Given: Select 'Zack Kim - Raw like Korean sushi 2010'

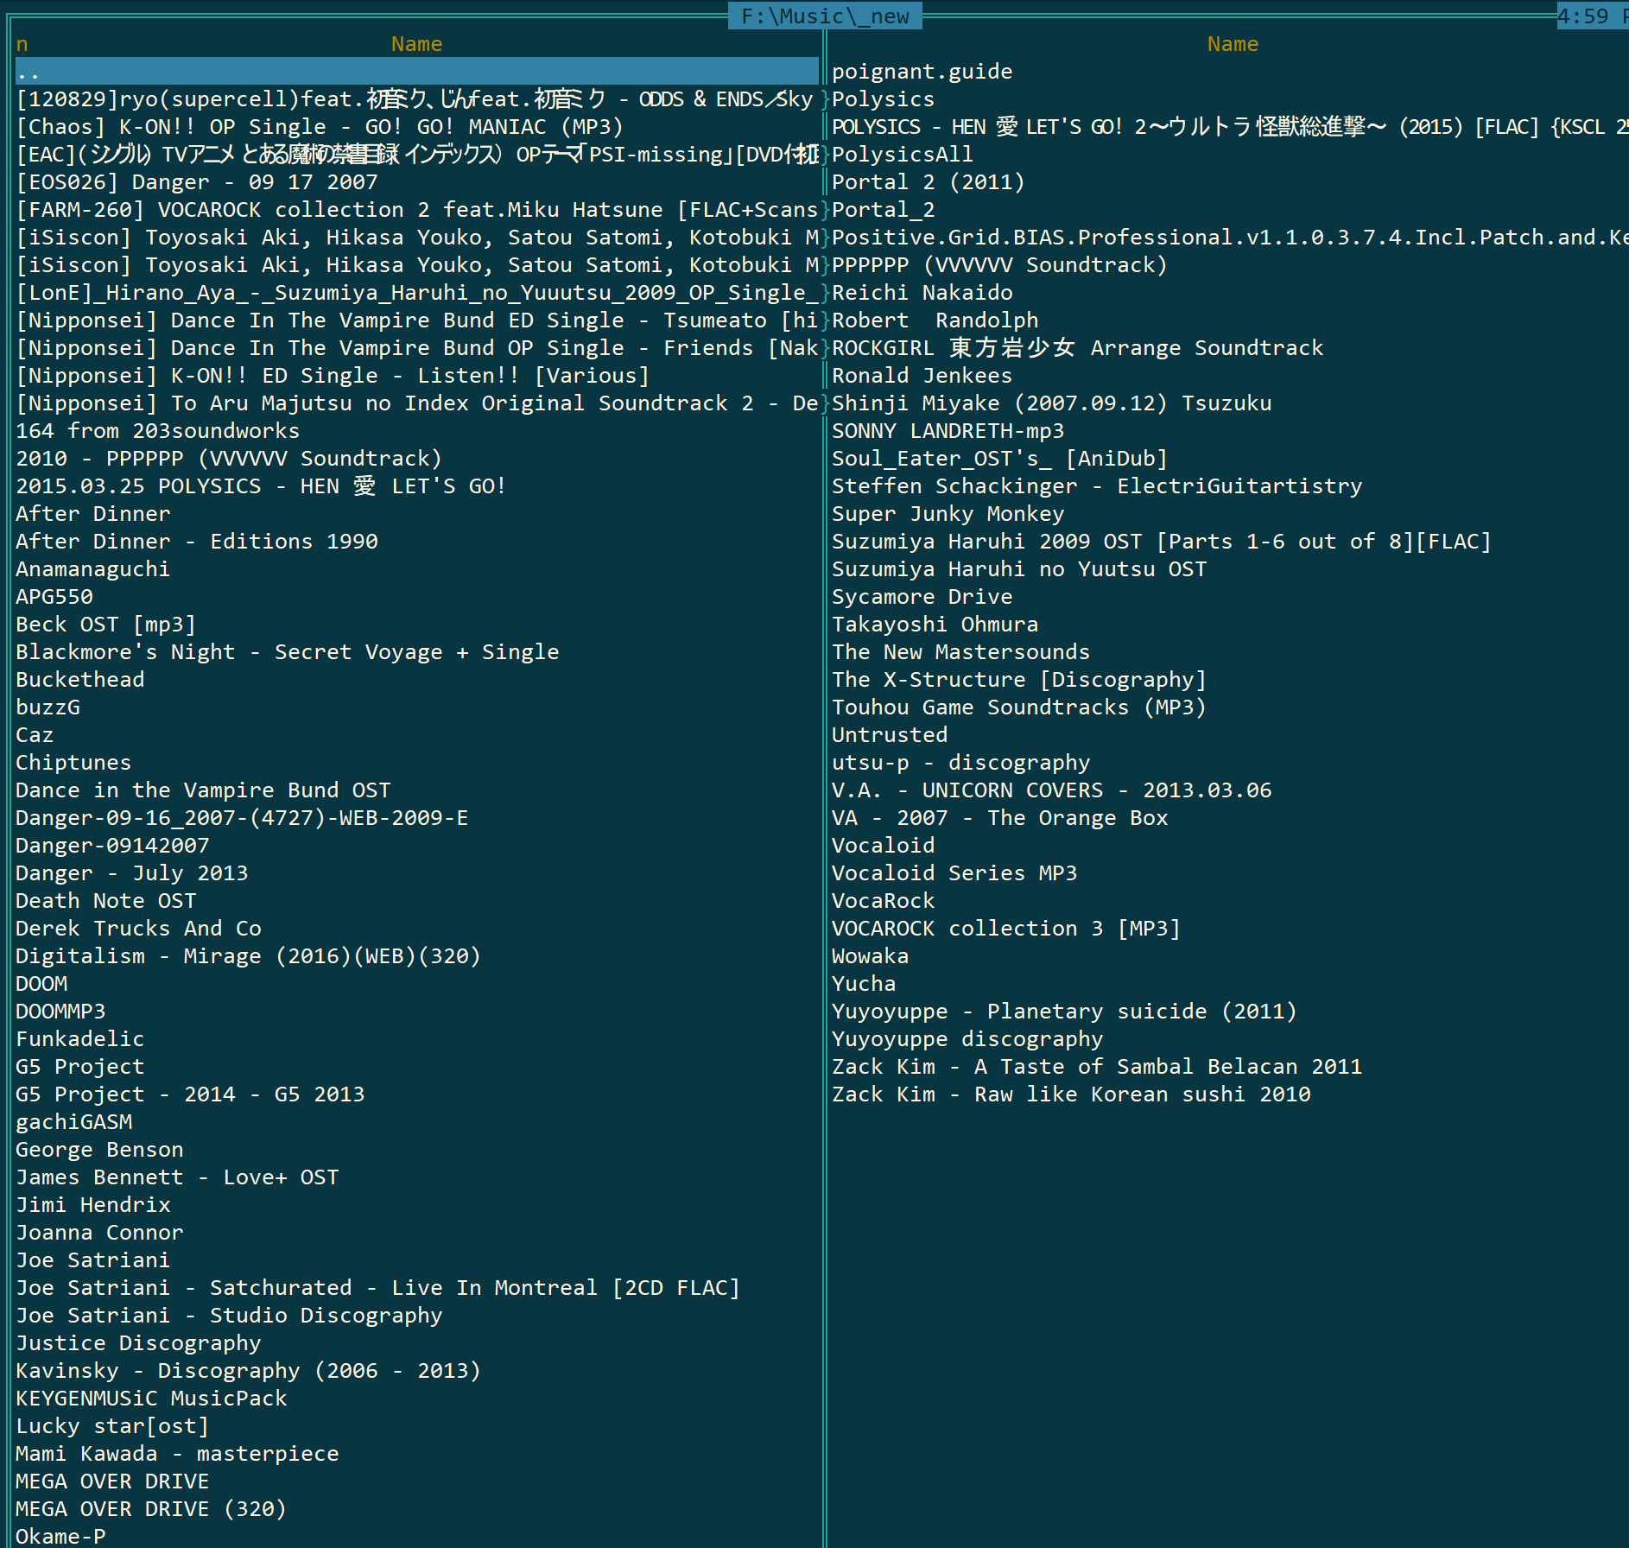Looking at the screenshot, I should coord(1071,1094).
